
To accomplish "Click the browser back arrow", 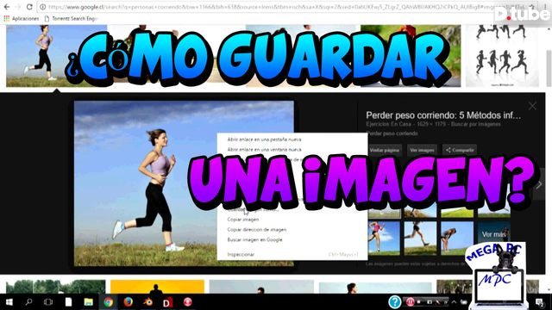I will coord(7,7).
